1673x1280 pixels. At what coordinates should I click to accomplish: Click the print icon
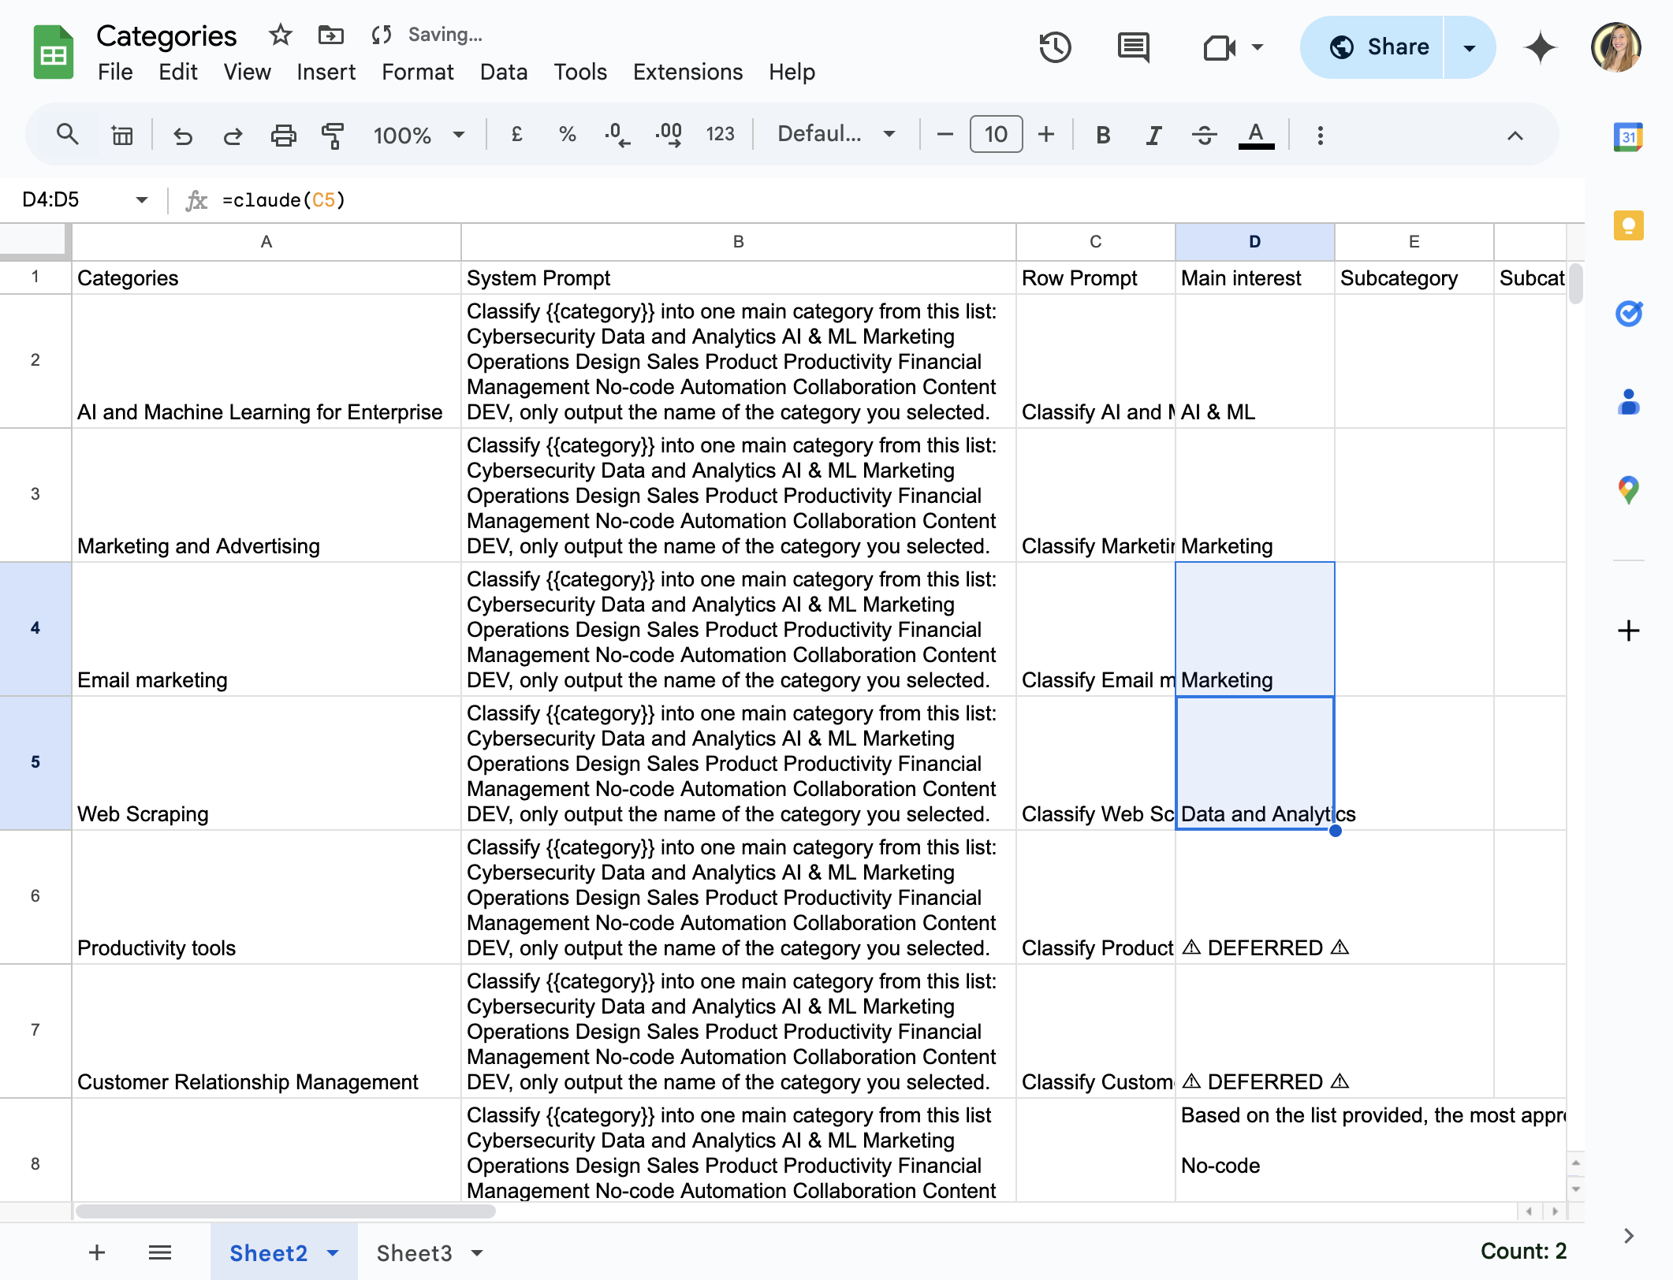[x=283, y=136]
